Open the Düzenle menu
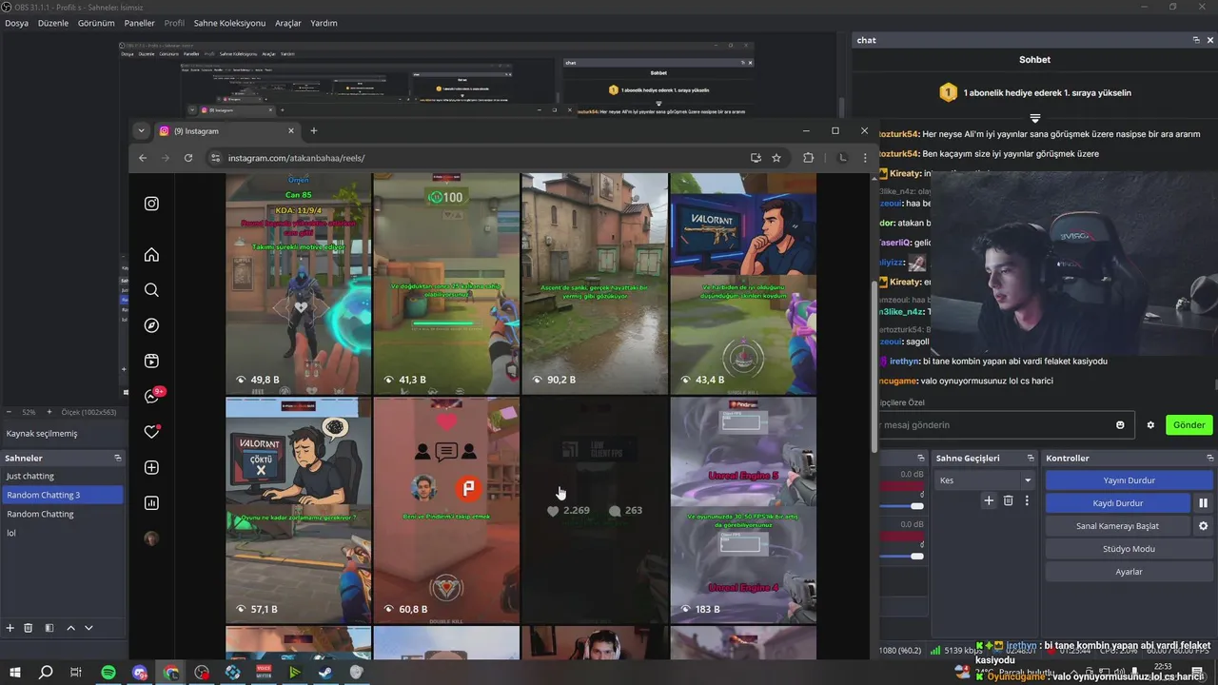This screenshot has height=685, width=1218. point(53,23)
